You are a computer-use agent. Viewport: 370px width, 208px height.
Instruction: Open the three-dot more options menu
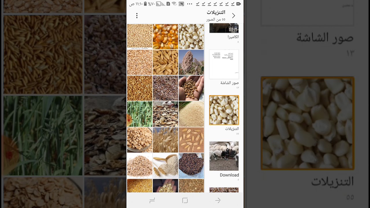click(x=137, y=16)
